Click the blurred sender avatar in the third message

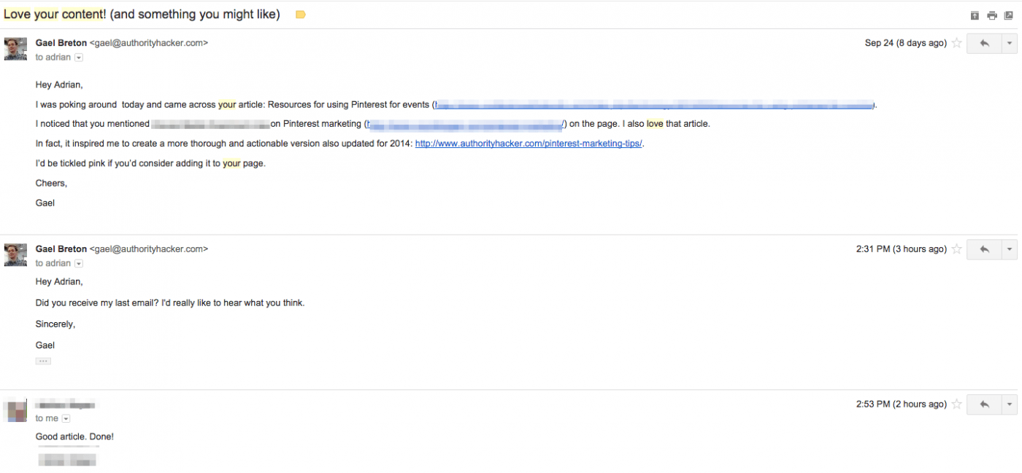click(15, 410)
